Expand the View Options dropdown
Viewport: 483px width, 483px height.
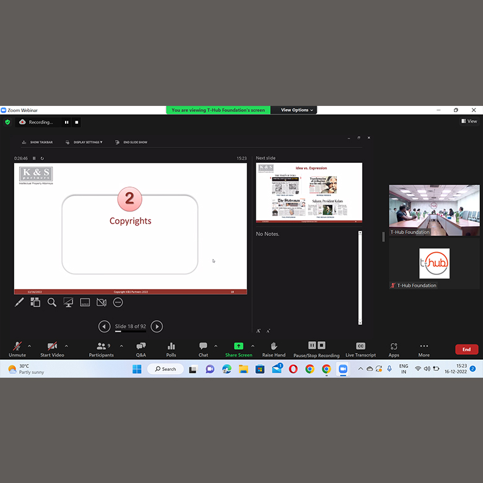click(x=297, y=110)
